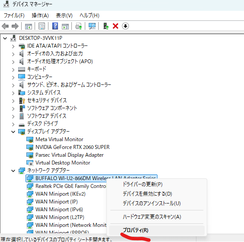This screenshot has height=242, width=244.
Task: Expand the システム デバイス chevron
Action: tap(13, 93)
